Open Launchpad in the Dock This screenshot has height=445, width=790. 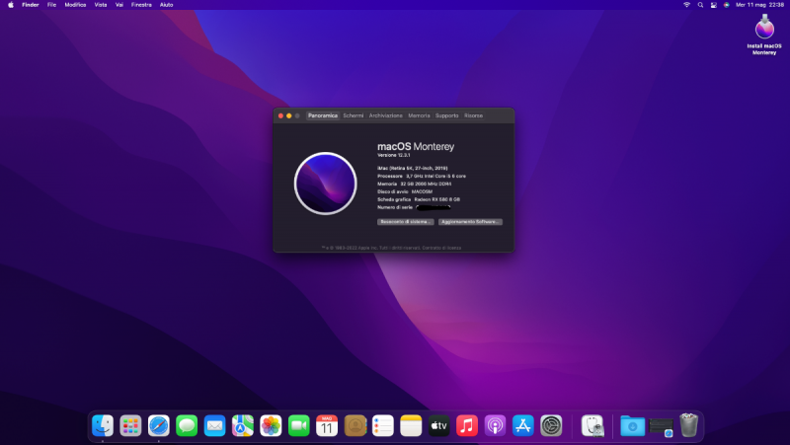click(x=130, y=425)
